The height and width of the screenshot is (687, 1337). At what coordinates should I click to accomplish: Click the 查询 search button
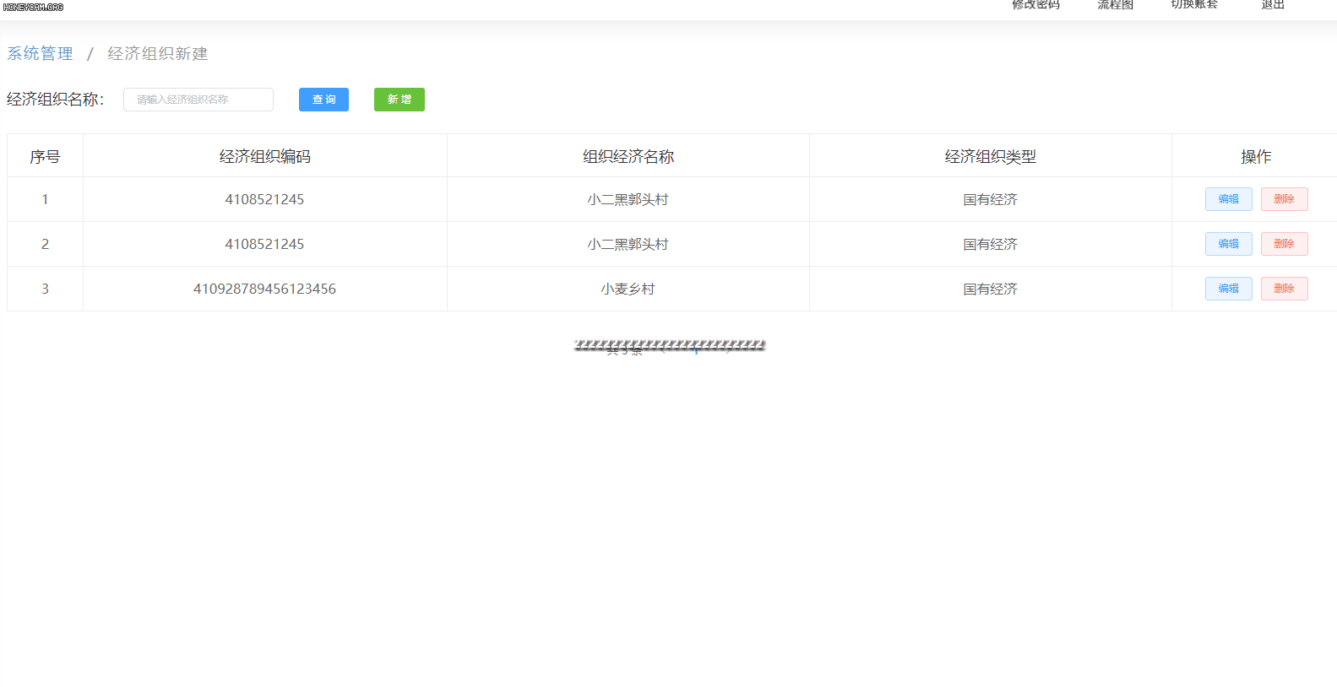323,100
